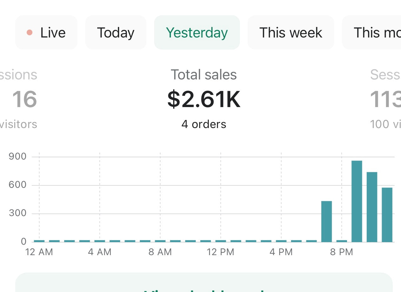Click the sales bar just before 8 PM

click(x=326, y=221)
